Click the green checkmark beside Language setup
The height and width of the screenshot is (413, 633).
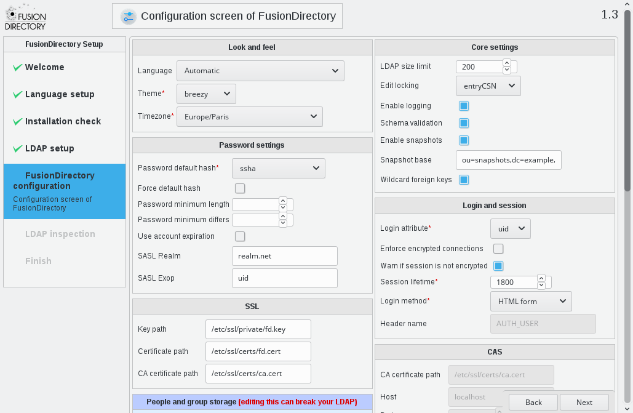coord(17,95)
